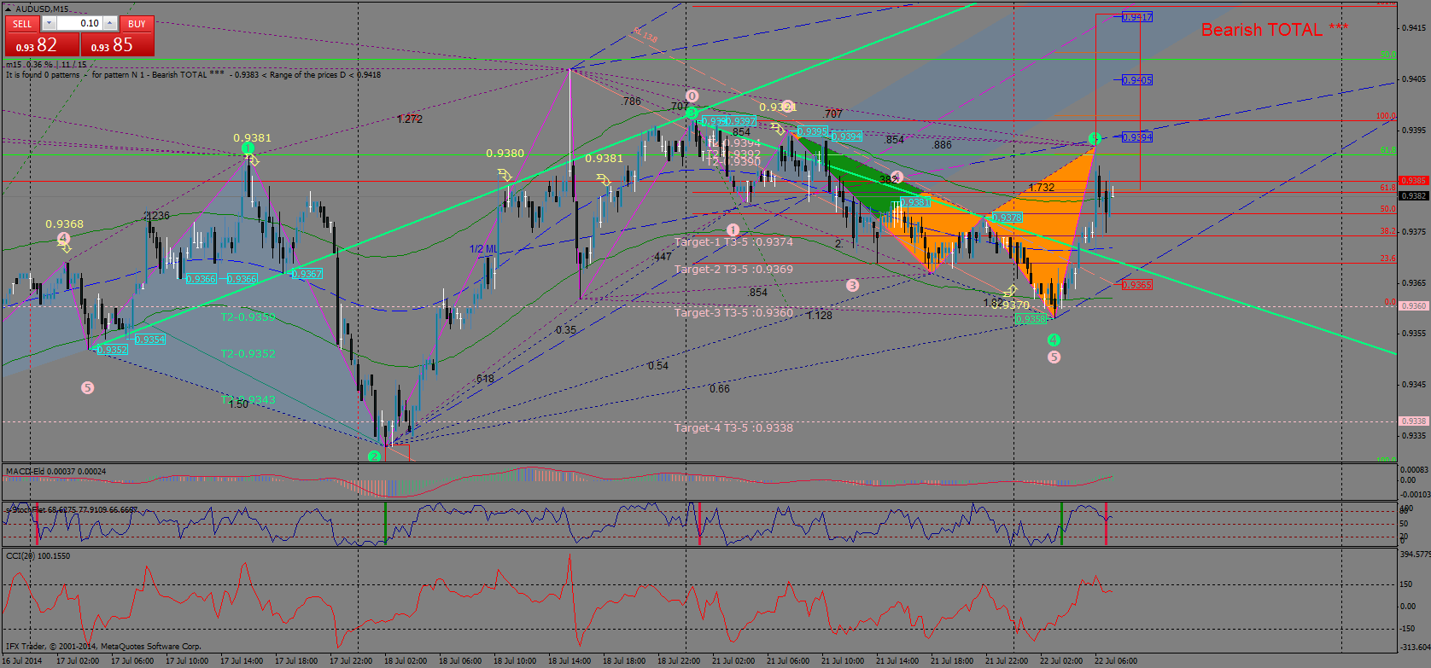Screen dimensions: 1431x668
Task: Click the pink circle marker 0 at the top
Action: coord(692,96)
